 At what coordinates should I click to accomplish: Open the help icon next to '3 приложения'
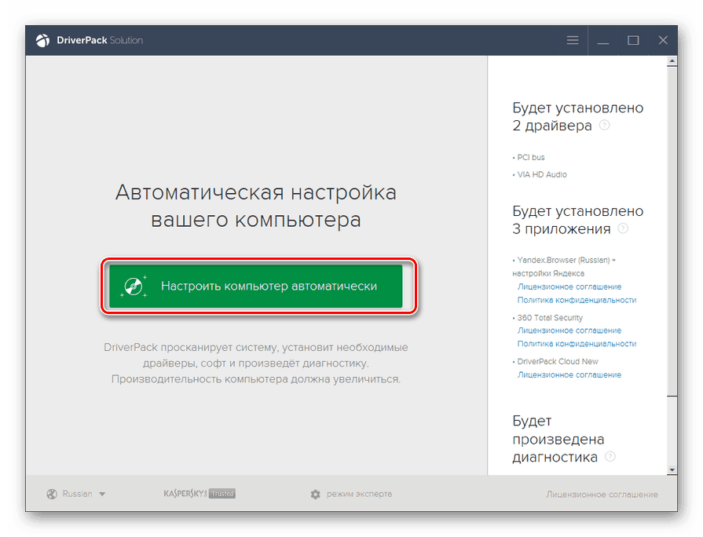[623, 228]
